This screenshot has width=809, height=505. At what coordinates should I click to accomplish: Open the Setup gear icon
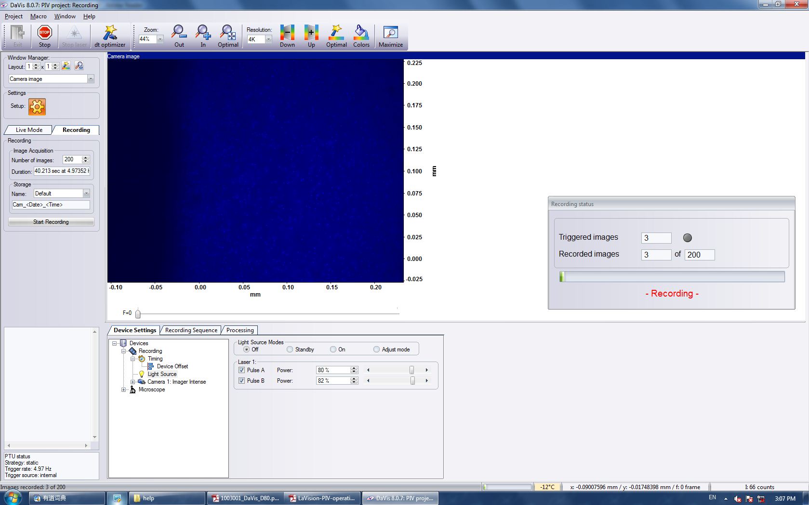pos(37,106)
